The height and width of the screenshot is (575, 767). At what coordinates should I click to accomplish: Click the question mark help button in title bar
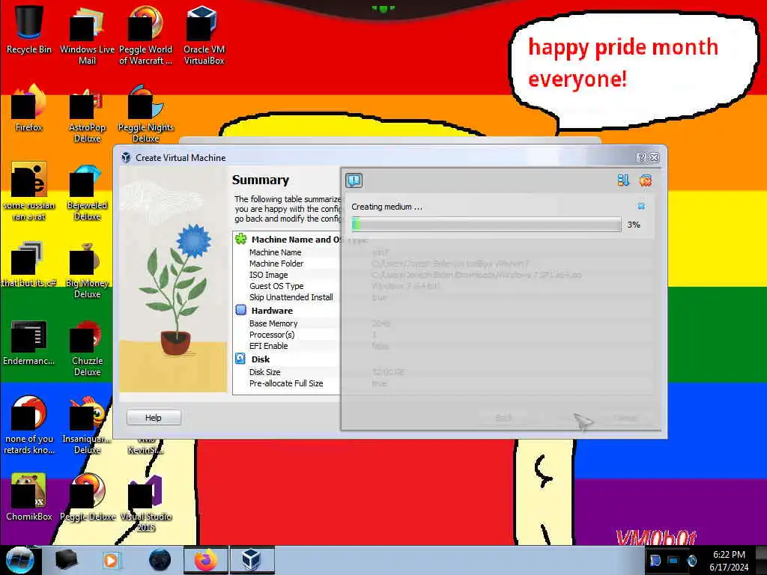point(641,157)
